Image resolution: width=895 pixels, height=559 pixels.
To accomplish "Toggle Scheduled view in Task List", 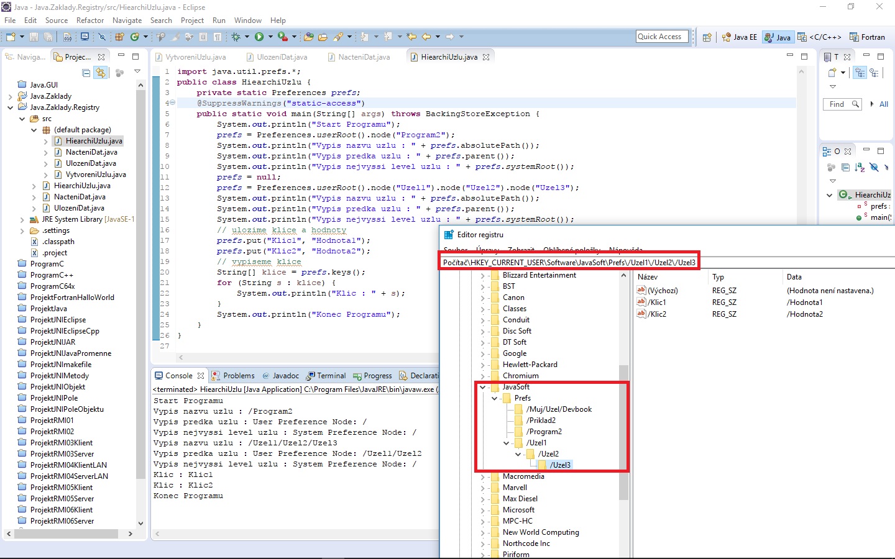I will pos(874,73).
